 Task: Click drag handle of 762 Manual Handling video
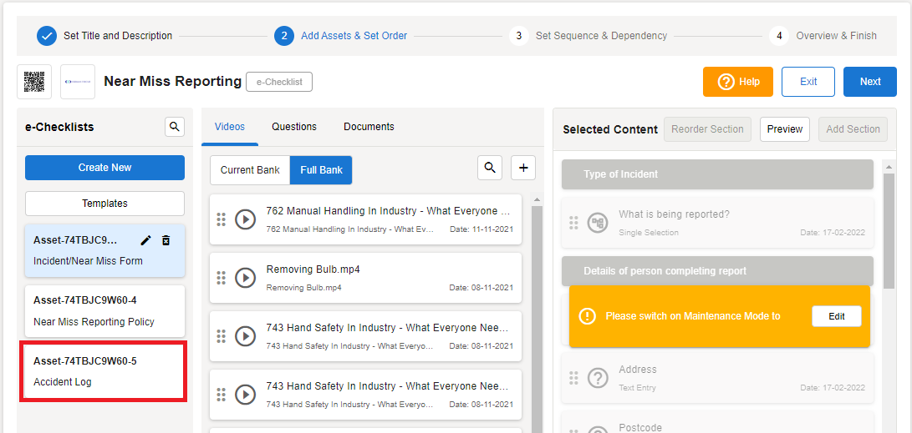pyautogui.click(x=222, y=219)
